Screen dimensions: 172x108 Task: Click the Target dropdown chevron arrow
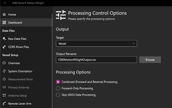pyautogui.click(x=133, y=43)
